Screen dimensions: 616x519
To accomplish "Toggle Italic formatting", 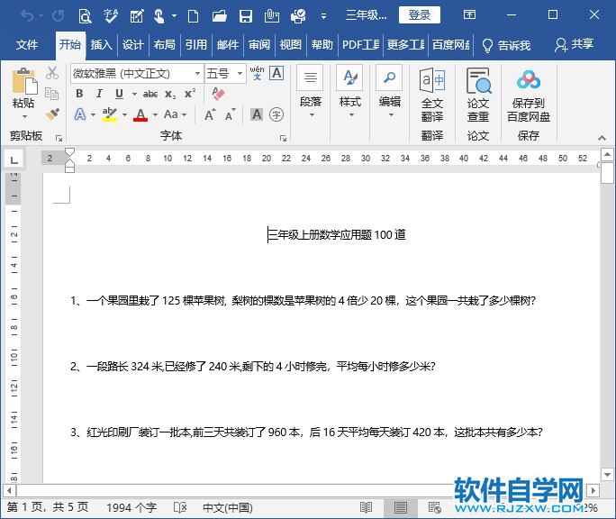I will (x=99, y=94).
